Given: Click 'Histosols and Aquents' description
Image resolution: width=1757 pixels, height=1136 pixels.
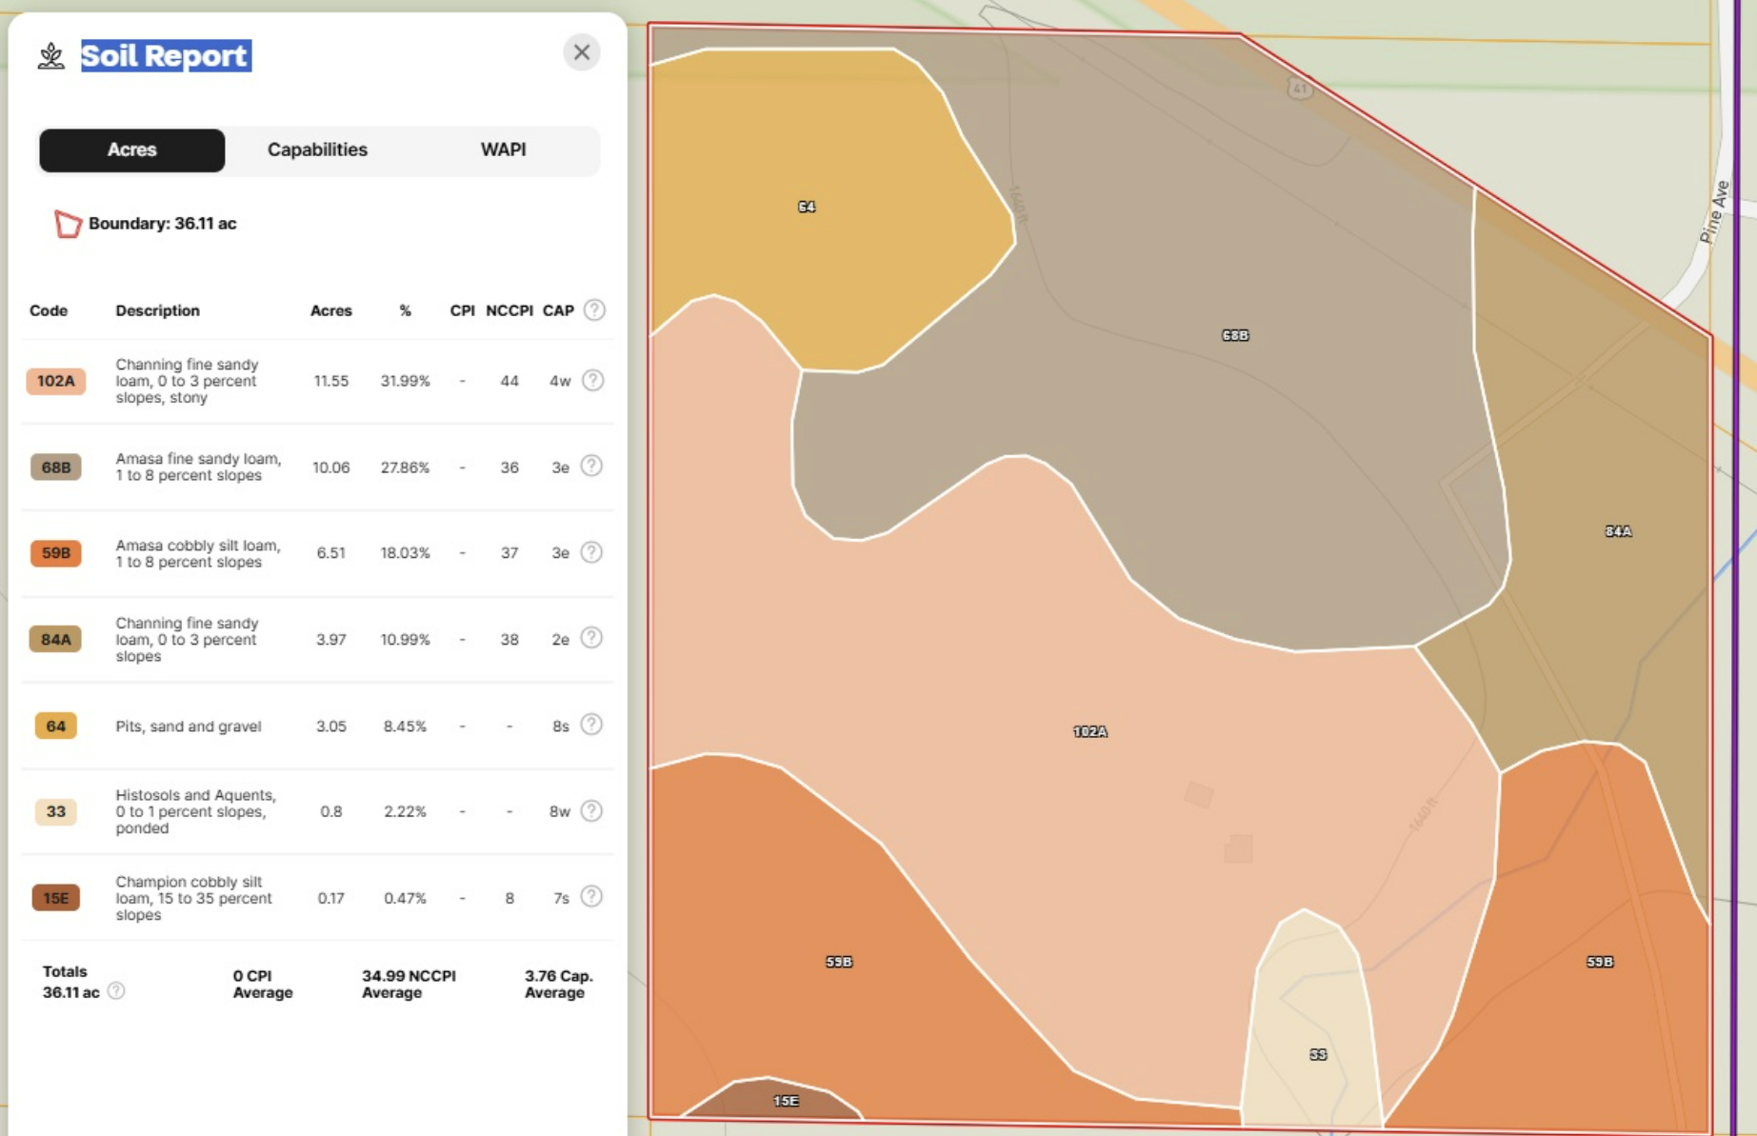Looking at the screenshot, I should pos(195,811).
